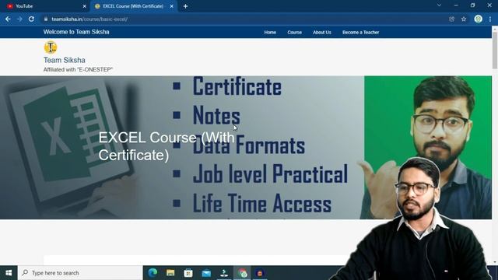This screenshot has width=498, height=280.
Task: Click the 'EXCEL Course (With Certificate)' heading
Action: (x=167, y=146)
